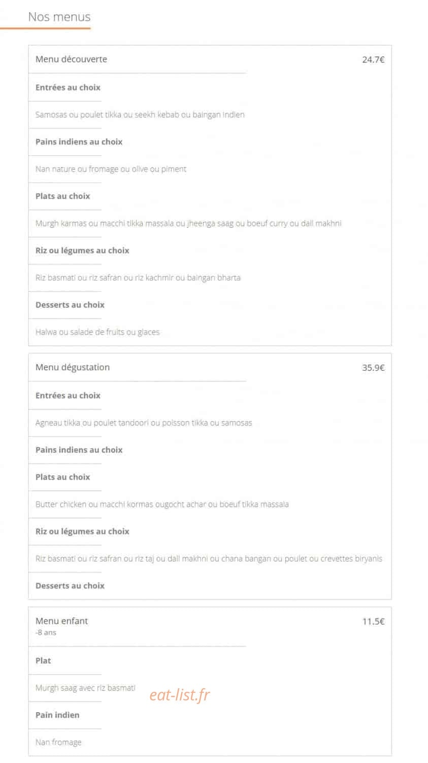
Task: Click Murgh saag avec riz basmati
Action: click(85, 688)
